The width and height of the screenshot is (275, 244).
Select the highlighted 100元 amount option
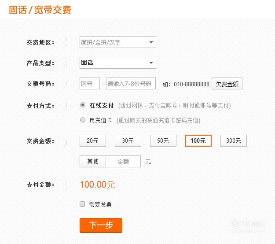[x=198, y=140]
